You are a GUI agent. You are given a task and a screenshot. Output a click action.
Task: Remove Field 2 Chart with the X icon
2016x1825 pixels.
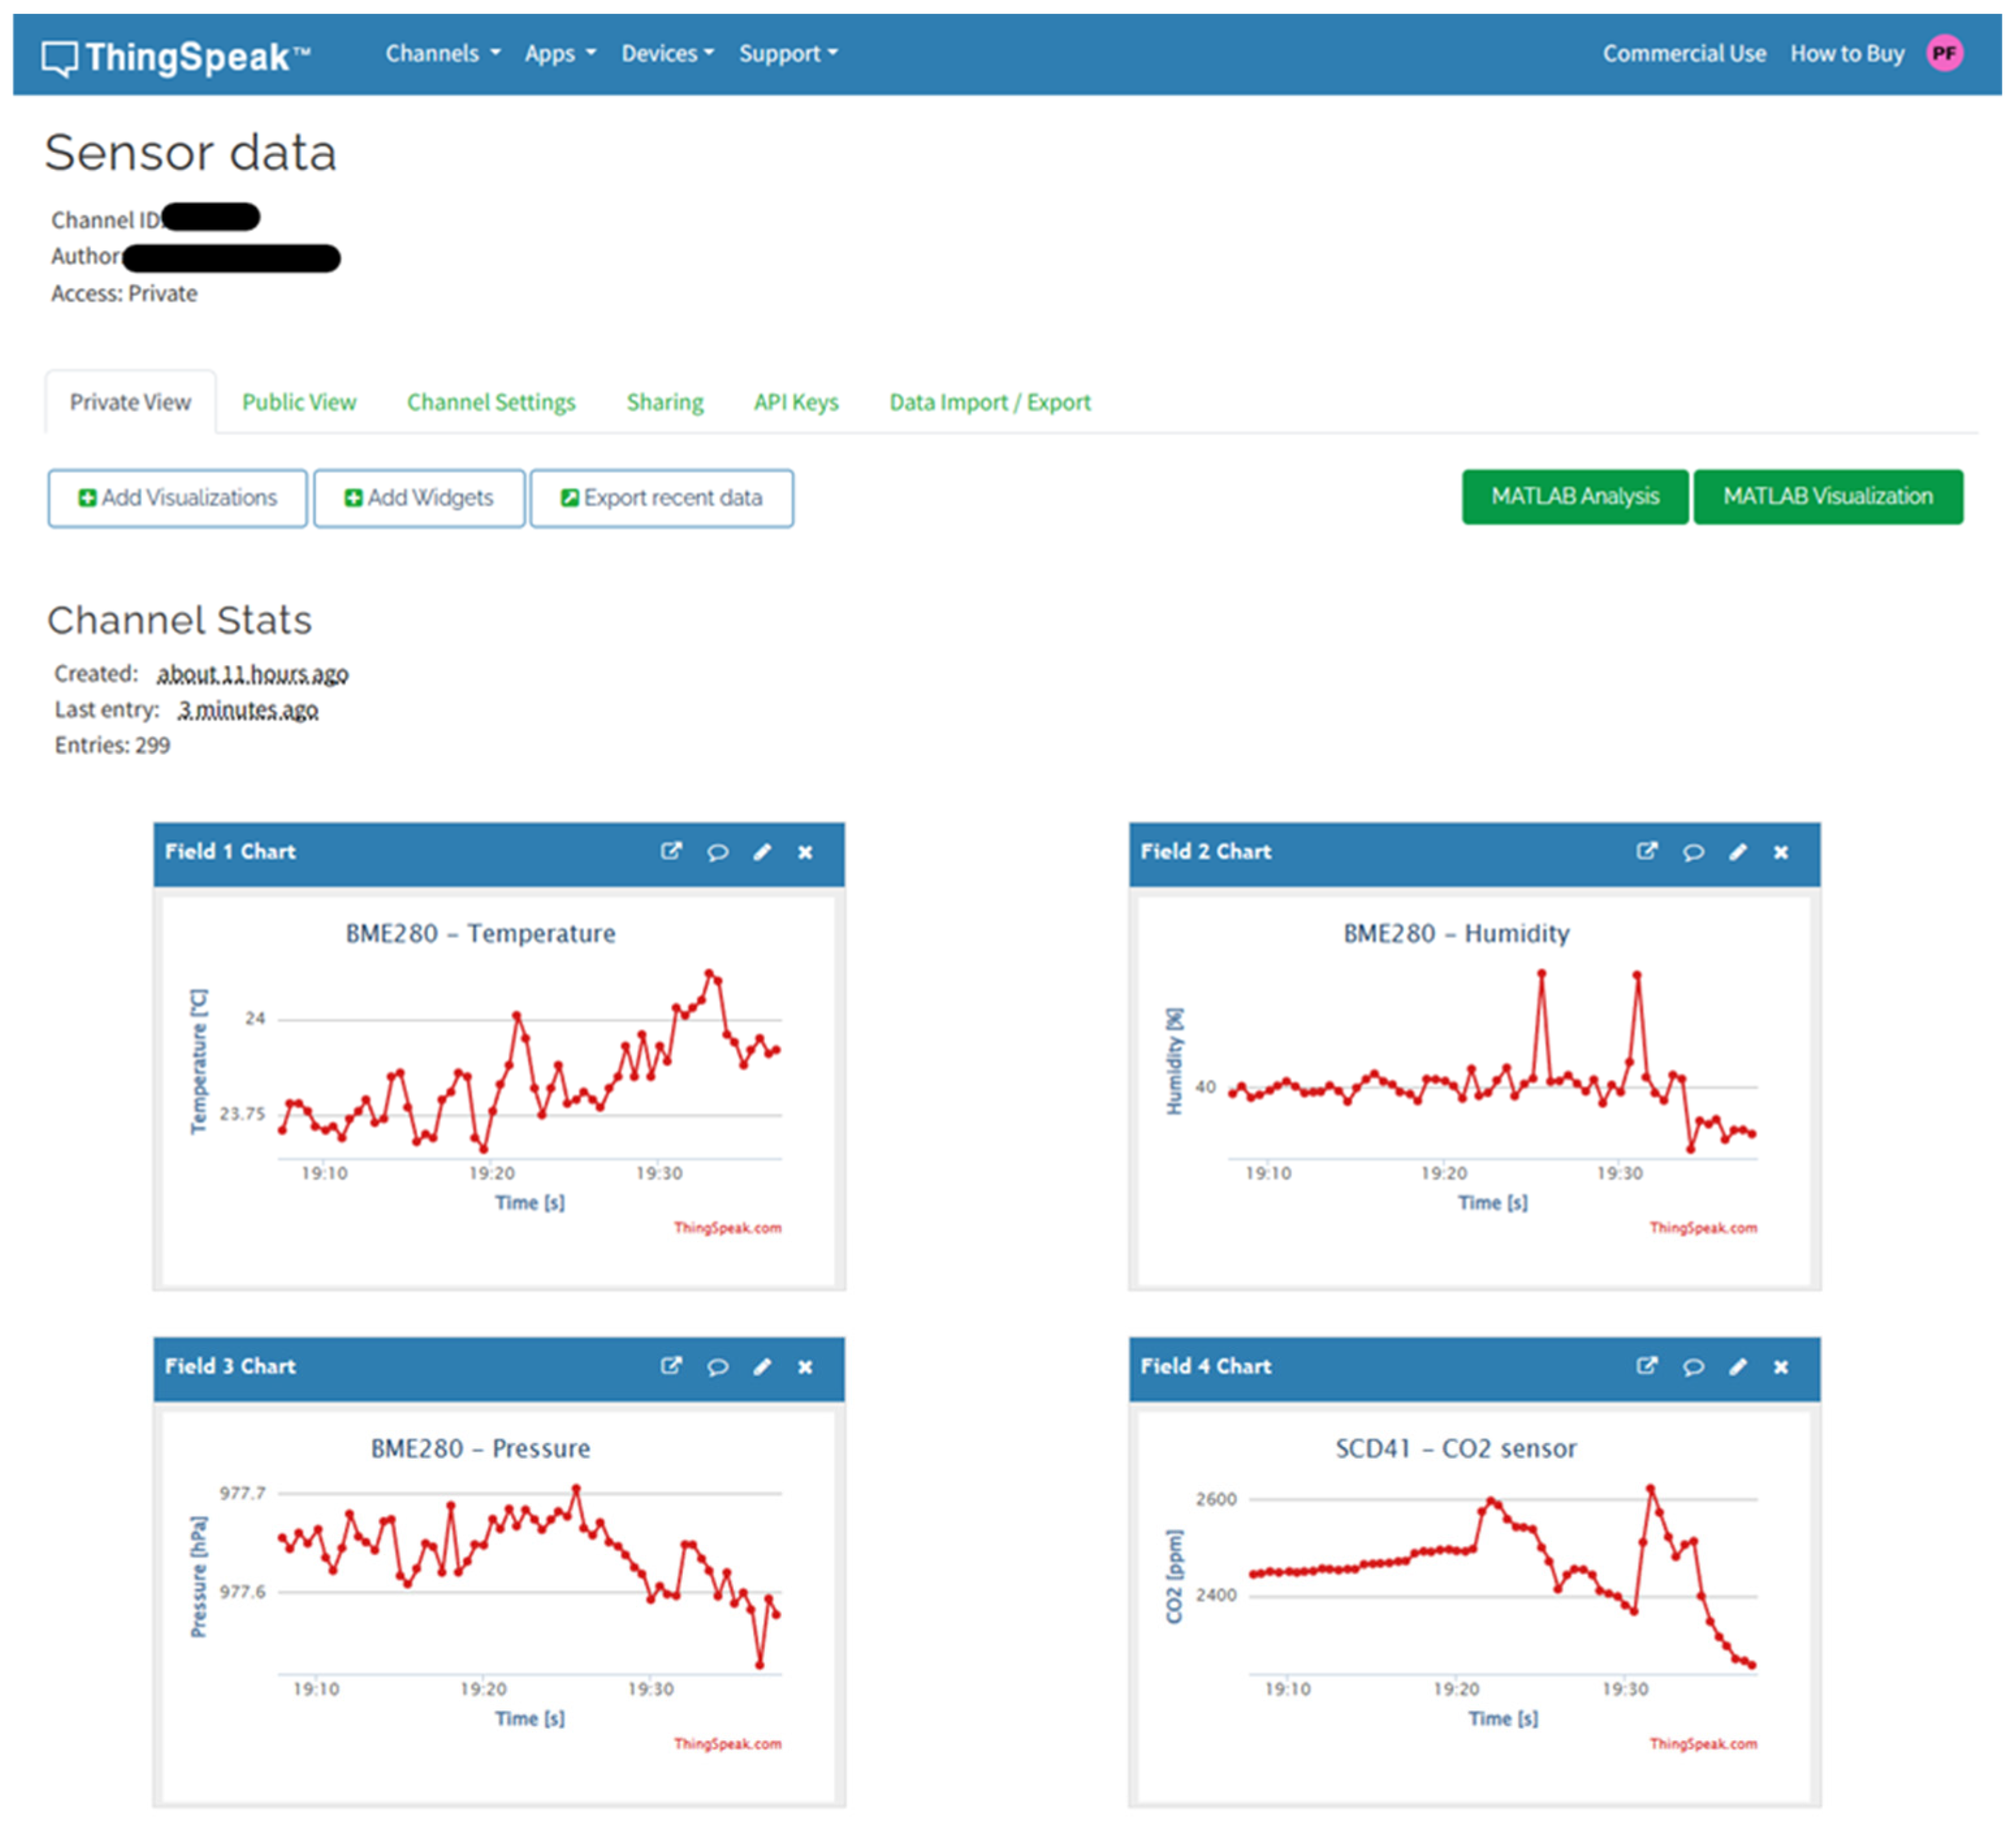tap(1781, 852)
